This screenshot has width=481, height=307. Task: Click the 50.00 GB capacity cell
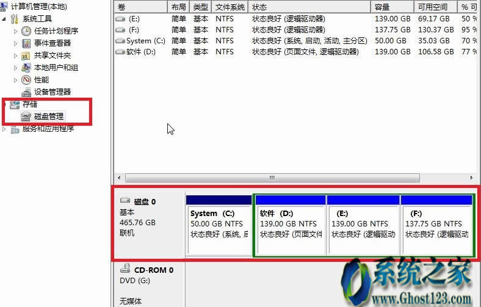coord(391,41)
